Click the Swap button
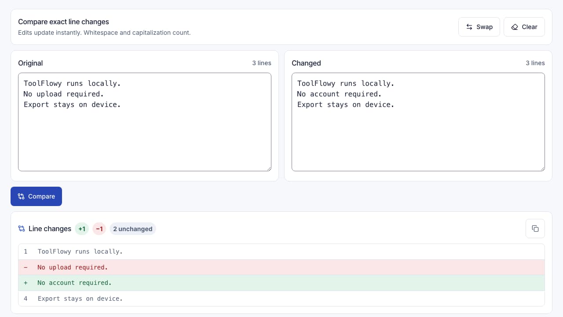Image resolution: width=563 pixels, height=317 pixels. click(x=479, y=27)
